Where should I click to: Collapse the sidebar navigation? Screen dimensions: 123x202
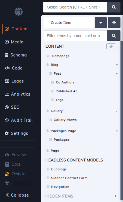(x=17, y=195)
